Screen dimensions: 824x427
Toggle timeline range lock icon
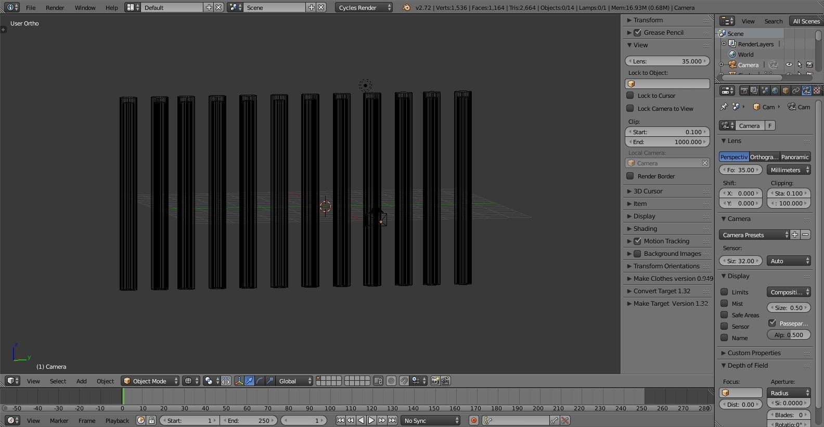[151, 420]
